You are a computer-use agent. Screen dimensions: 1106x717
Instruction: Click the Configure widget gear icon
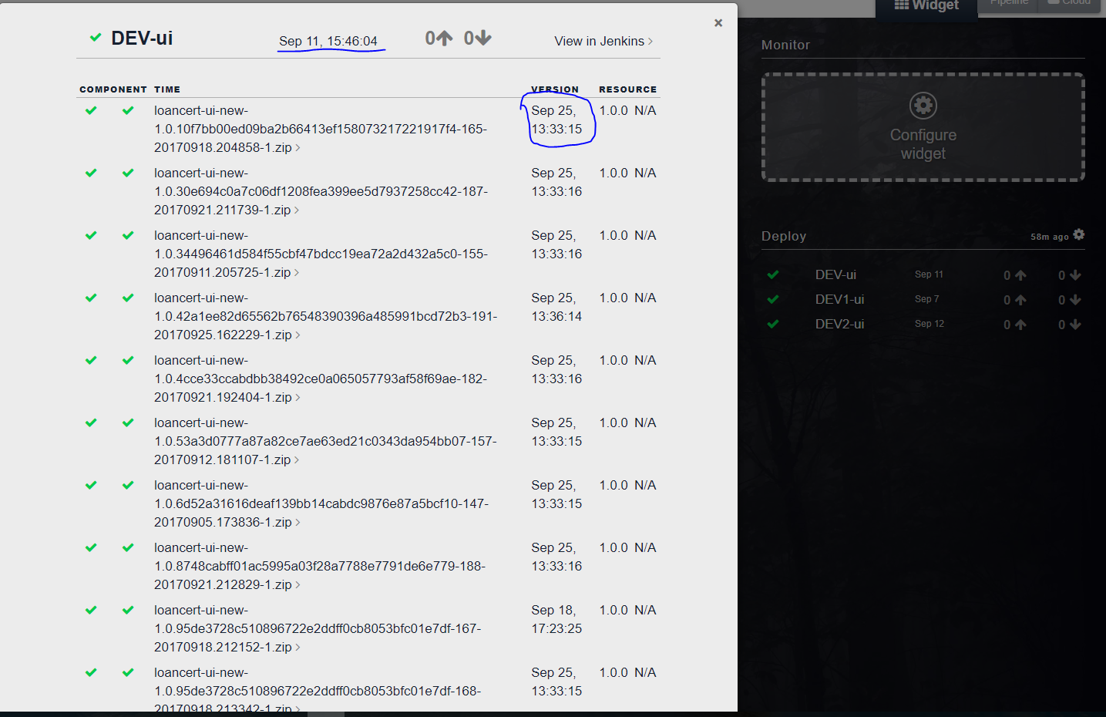(x=923, y=105)
